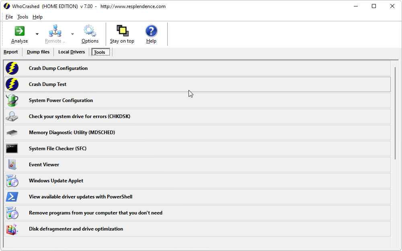Click the CHKDSK drive magnifier icon
This screenshot has width=402, height=251.
(x=12, y=116)
